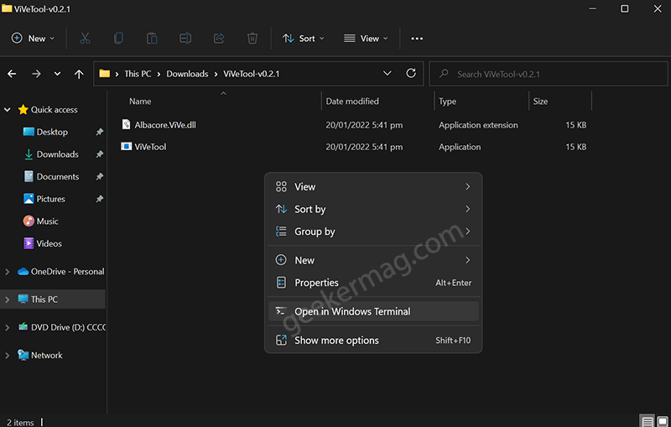Sort by Type column header
This screenshot has width=671, height=427.
[447, 102]
